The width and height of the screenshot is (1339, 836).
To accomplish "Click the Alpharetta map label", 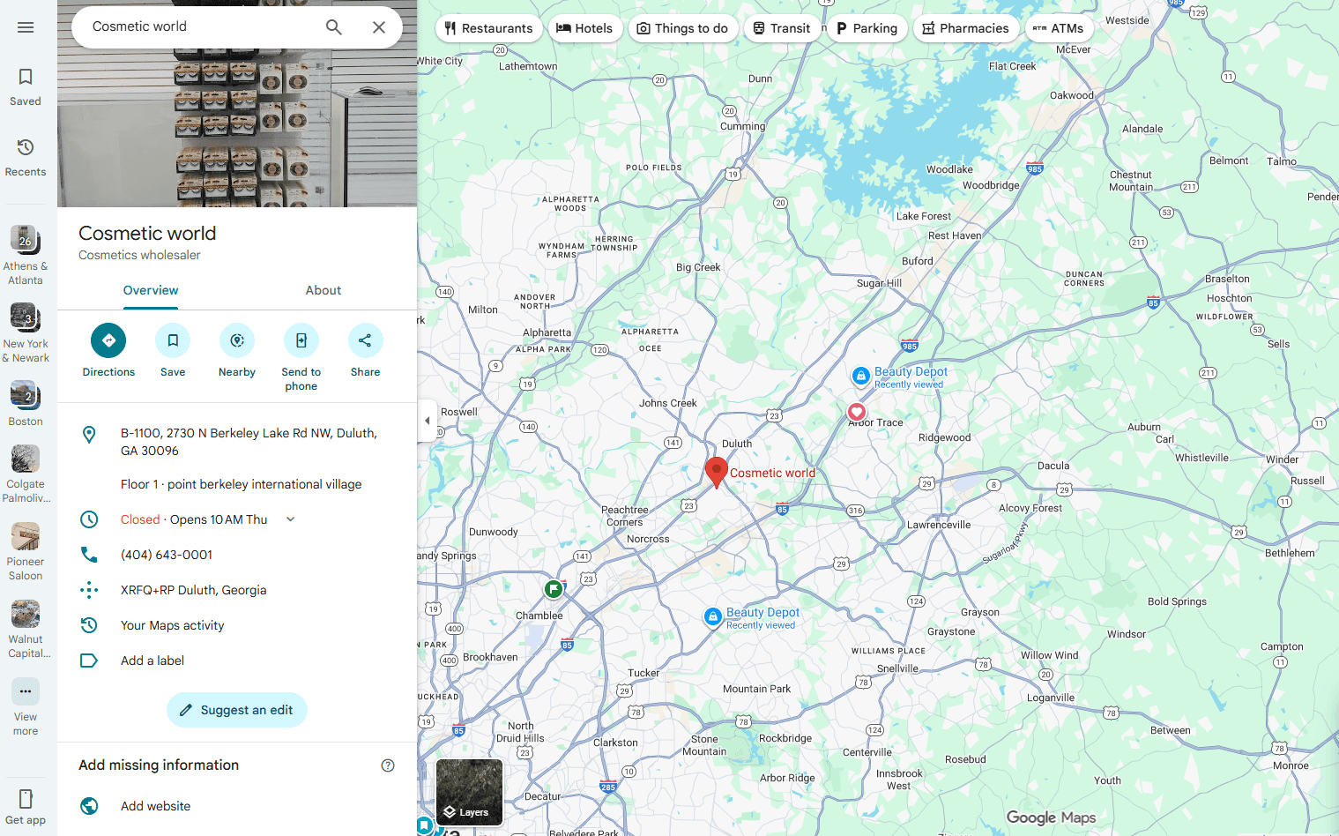I will click(547, 332).
